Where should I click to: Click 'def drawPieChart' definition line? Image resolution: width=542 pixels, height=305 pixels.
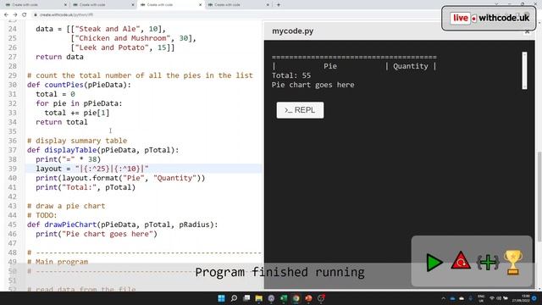(122, 225)
